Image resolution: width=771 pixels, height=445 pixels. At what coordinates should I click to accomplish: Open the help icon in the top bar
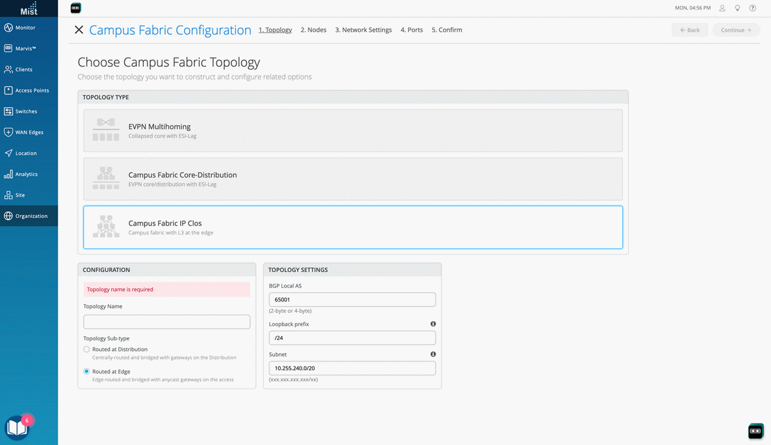click(752, 8)
